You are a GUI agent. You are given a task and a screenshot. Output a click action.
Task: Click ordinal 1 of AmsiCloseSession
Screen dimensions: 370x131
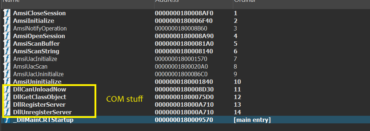point(235,13)
